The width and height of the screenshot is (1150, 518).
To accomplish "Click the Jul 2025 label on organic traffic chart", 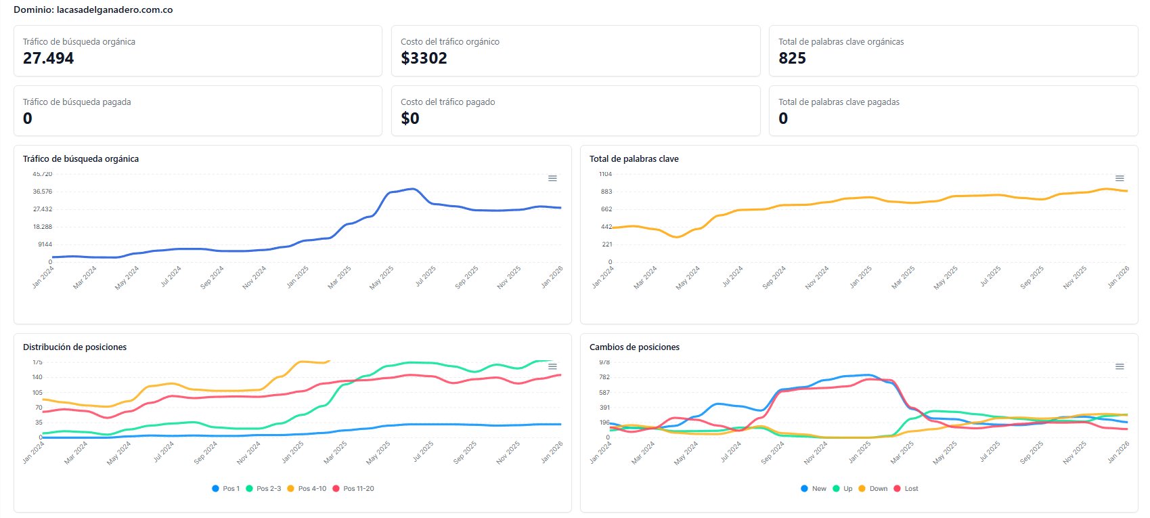I will [x=426, y=276].
